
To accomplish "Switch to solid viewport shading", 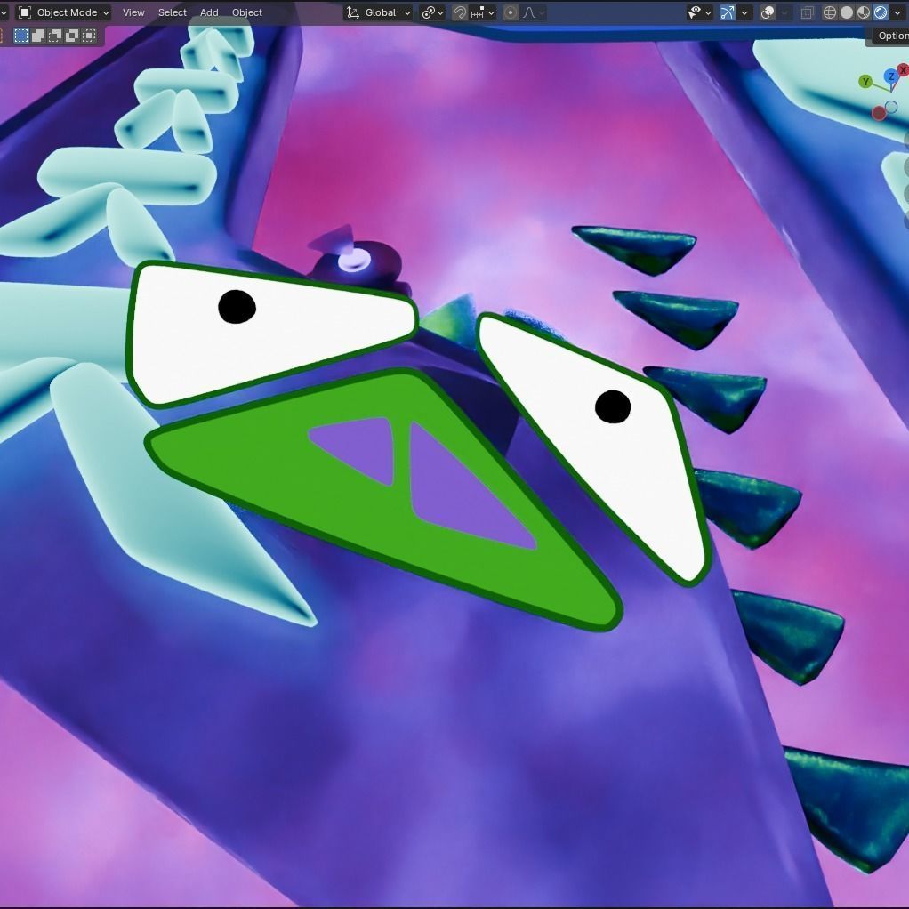I will [x=847, y=12].
